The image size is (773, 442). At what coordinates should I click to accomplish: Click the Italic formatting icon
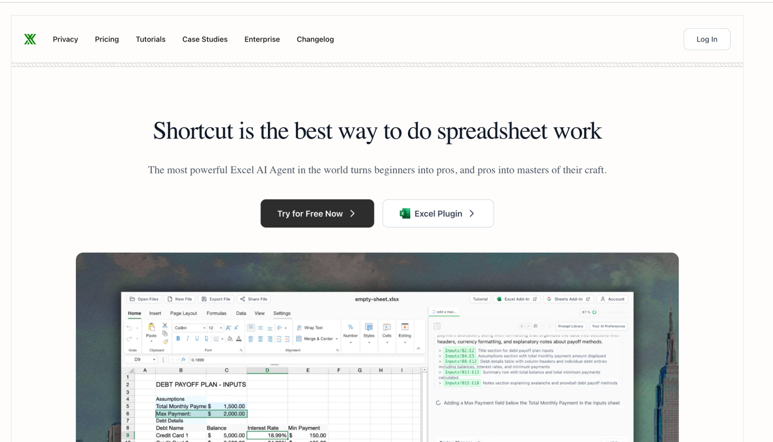(188, 339)
